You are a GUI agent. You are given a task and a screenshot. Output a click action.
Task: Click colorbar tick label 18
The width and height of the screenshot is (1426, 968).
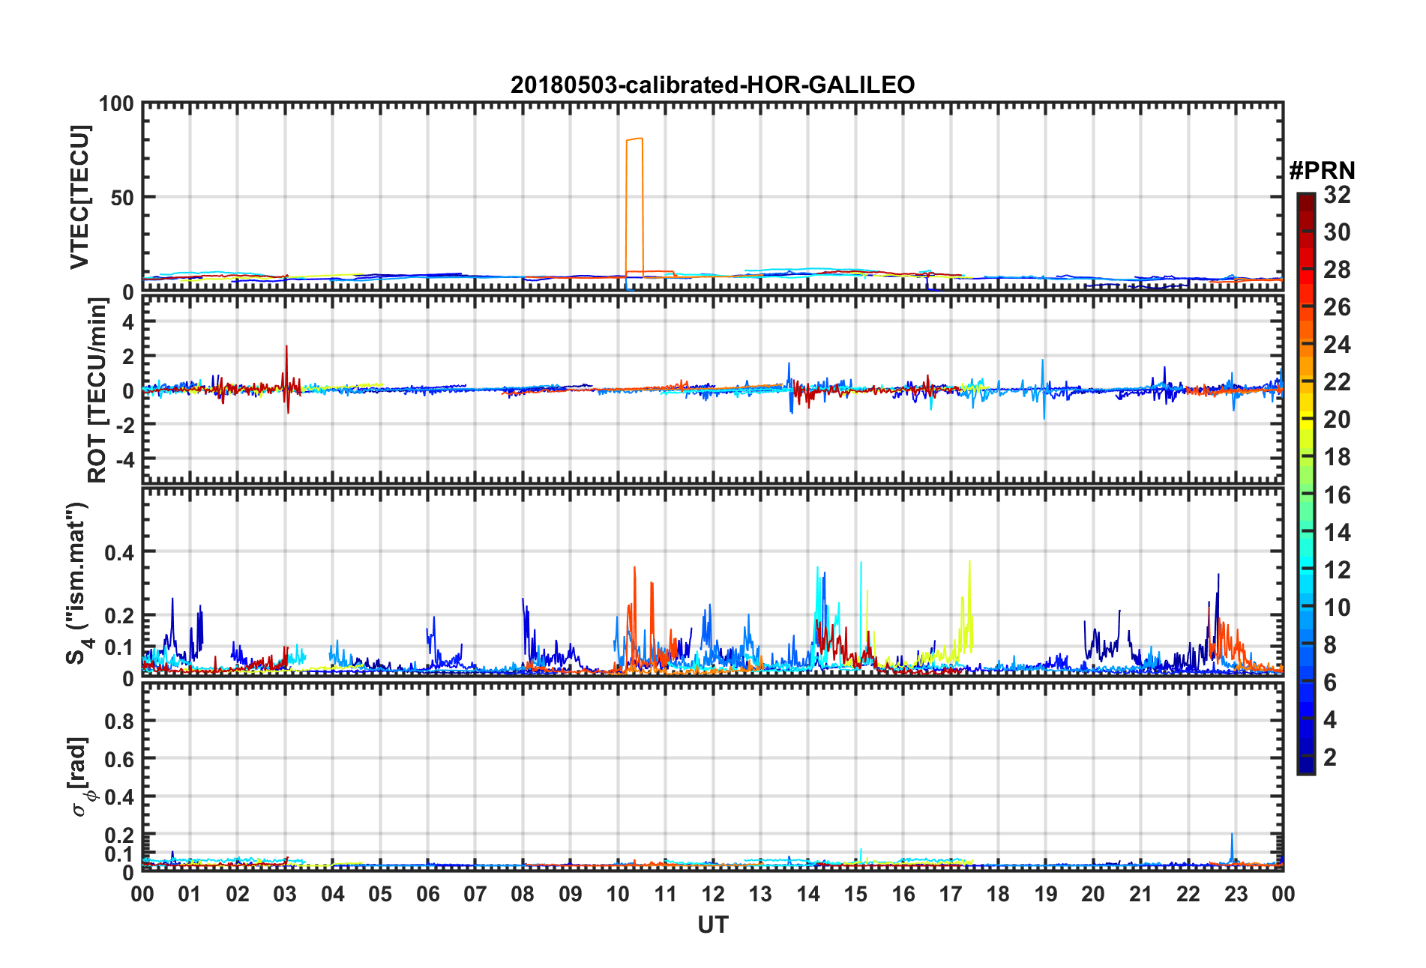click(1337, 457)
